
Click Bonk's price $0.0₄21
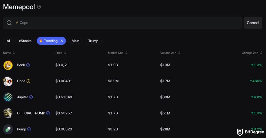coord(62,65)
